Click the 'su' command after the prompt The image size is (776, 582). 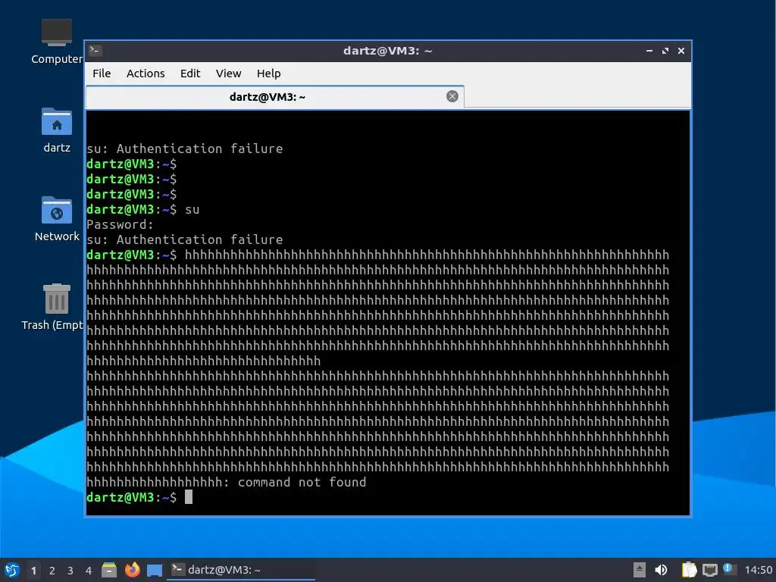[x=192, y=209]
